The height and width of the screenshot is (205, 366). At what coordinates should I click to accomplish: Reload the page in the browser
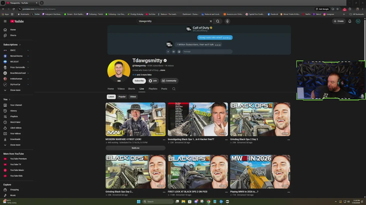coord(13,9)
